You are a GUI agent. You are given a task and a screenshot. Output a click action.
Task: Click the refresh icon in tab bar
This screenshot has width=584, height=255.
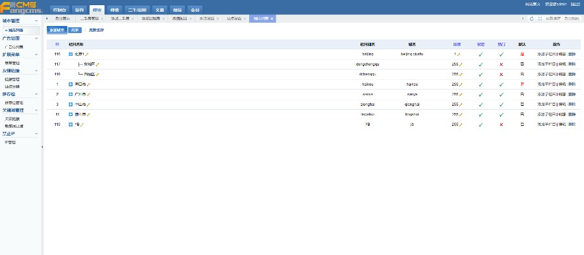pos(531,19)
